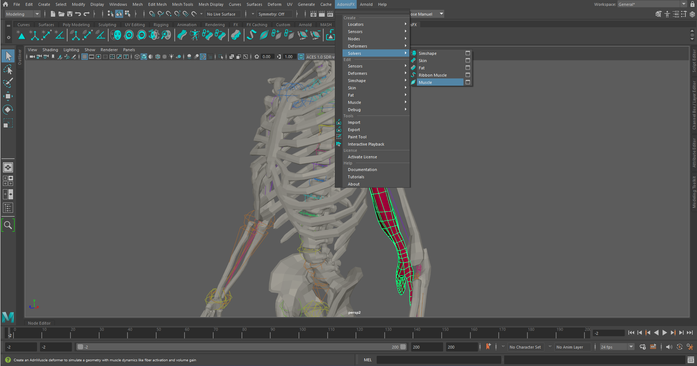Open the 24 fps frame rate dropdown
Screen dimensions: 697x366
[617, 347]
